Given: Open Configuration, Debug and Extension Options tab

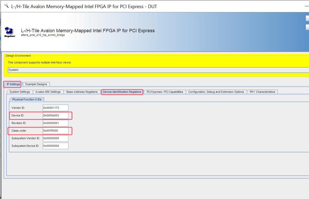Looking at the screenshot, I should pos(216,92).
